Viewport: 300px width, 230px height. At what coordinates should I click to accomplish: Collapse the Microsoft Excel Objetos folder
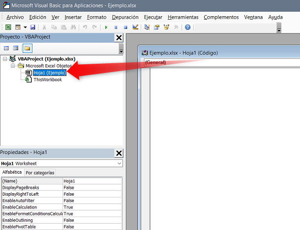[x=13, y=66]
